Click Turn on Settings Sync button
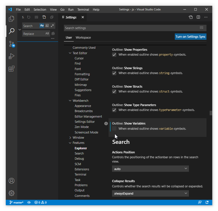This screenshot has height=211, width=218. coord(190,37)
